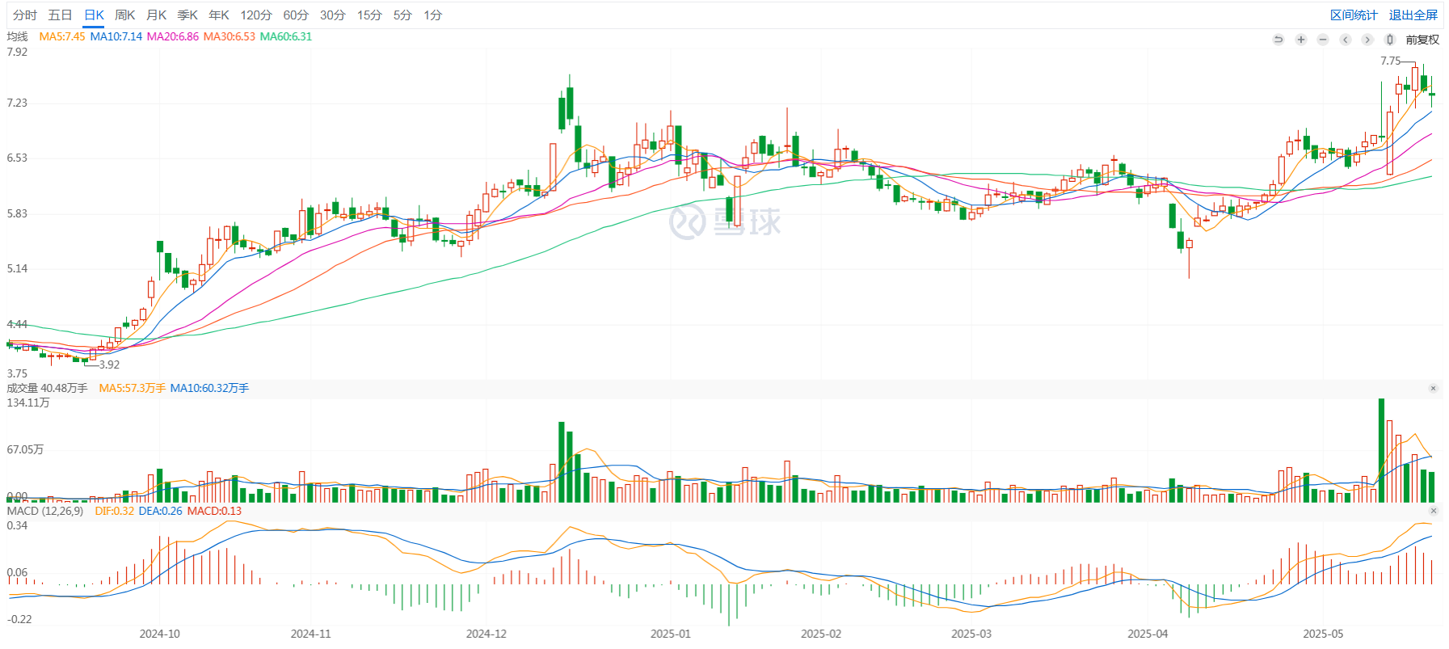Toggle the candlestick style icon
Image resolution: width=1449 pixels, height=649 pixels.
pos(1389,40)
